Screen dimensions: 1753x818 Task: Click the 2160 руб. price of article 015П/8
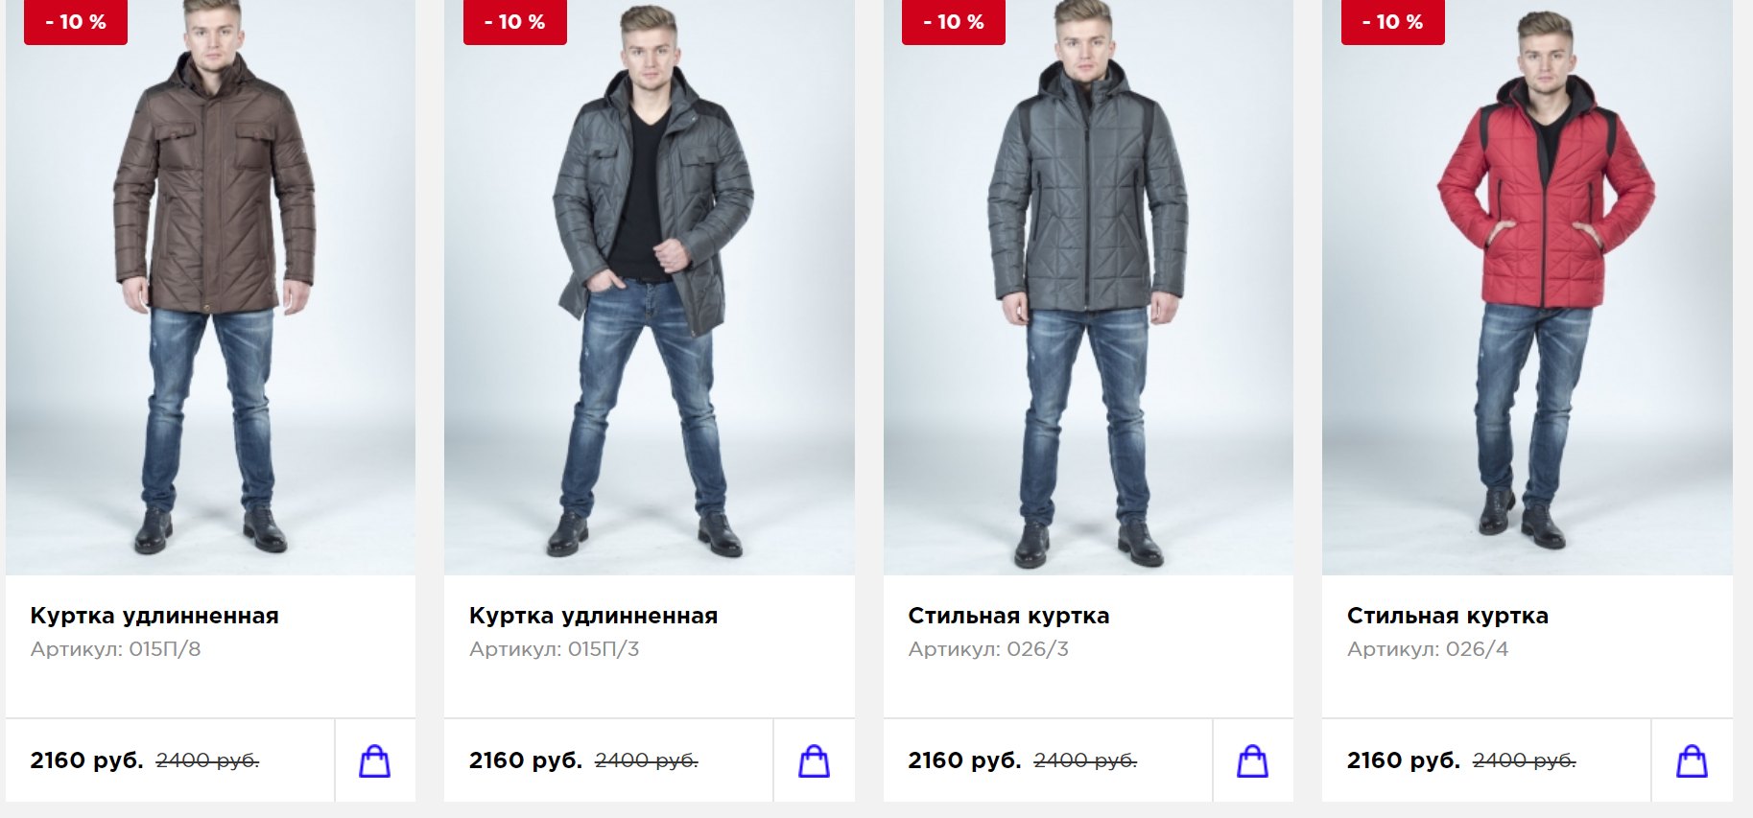tap(86, 760)
